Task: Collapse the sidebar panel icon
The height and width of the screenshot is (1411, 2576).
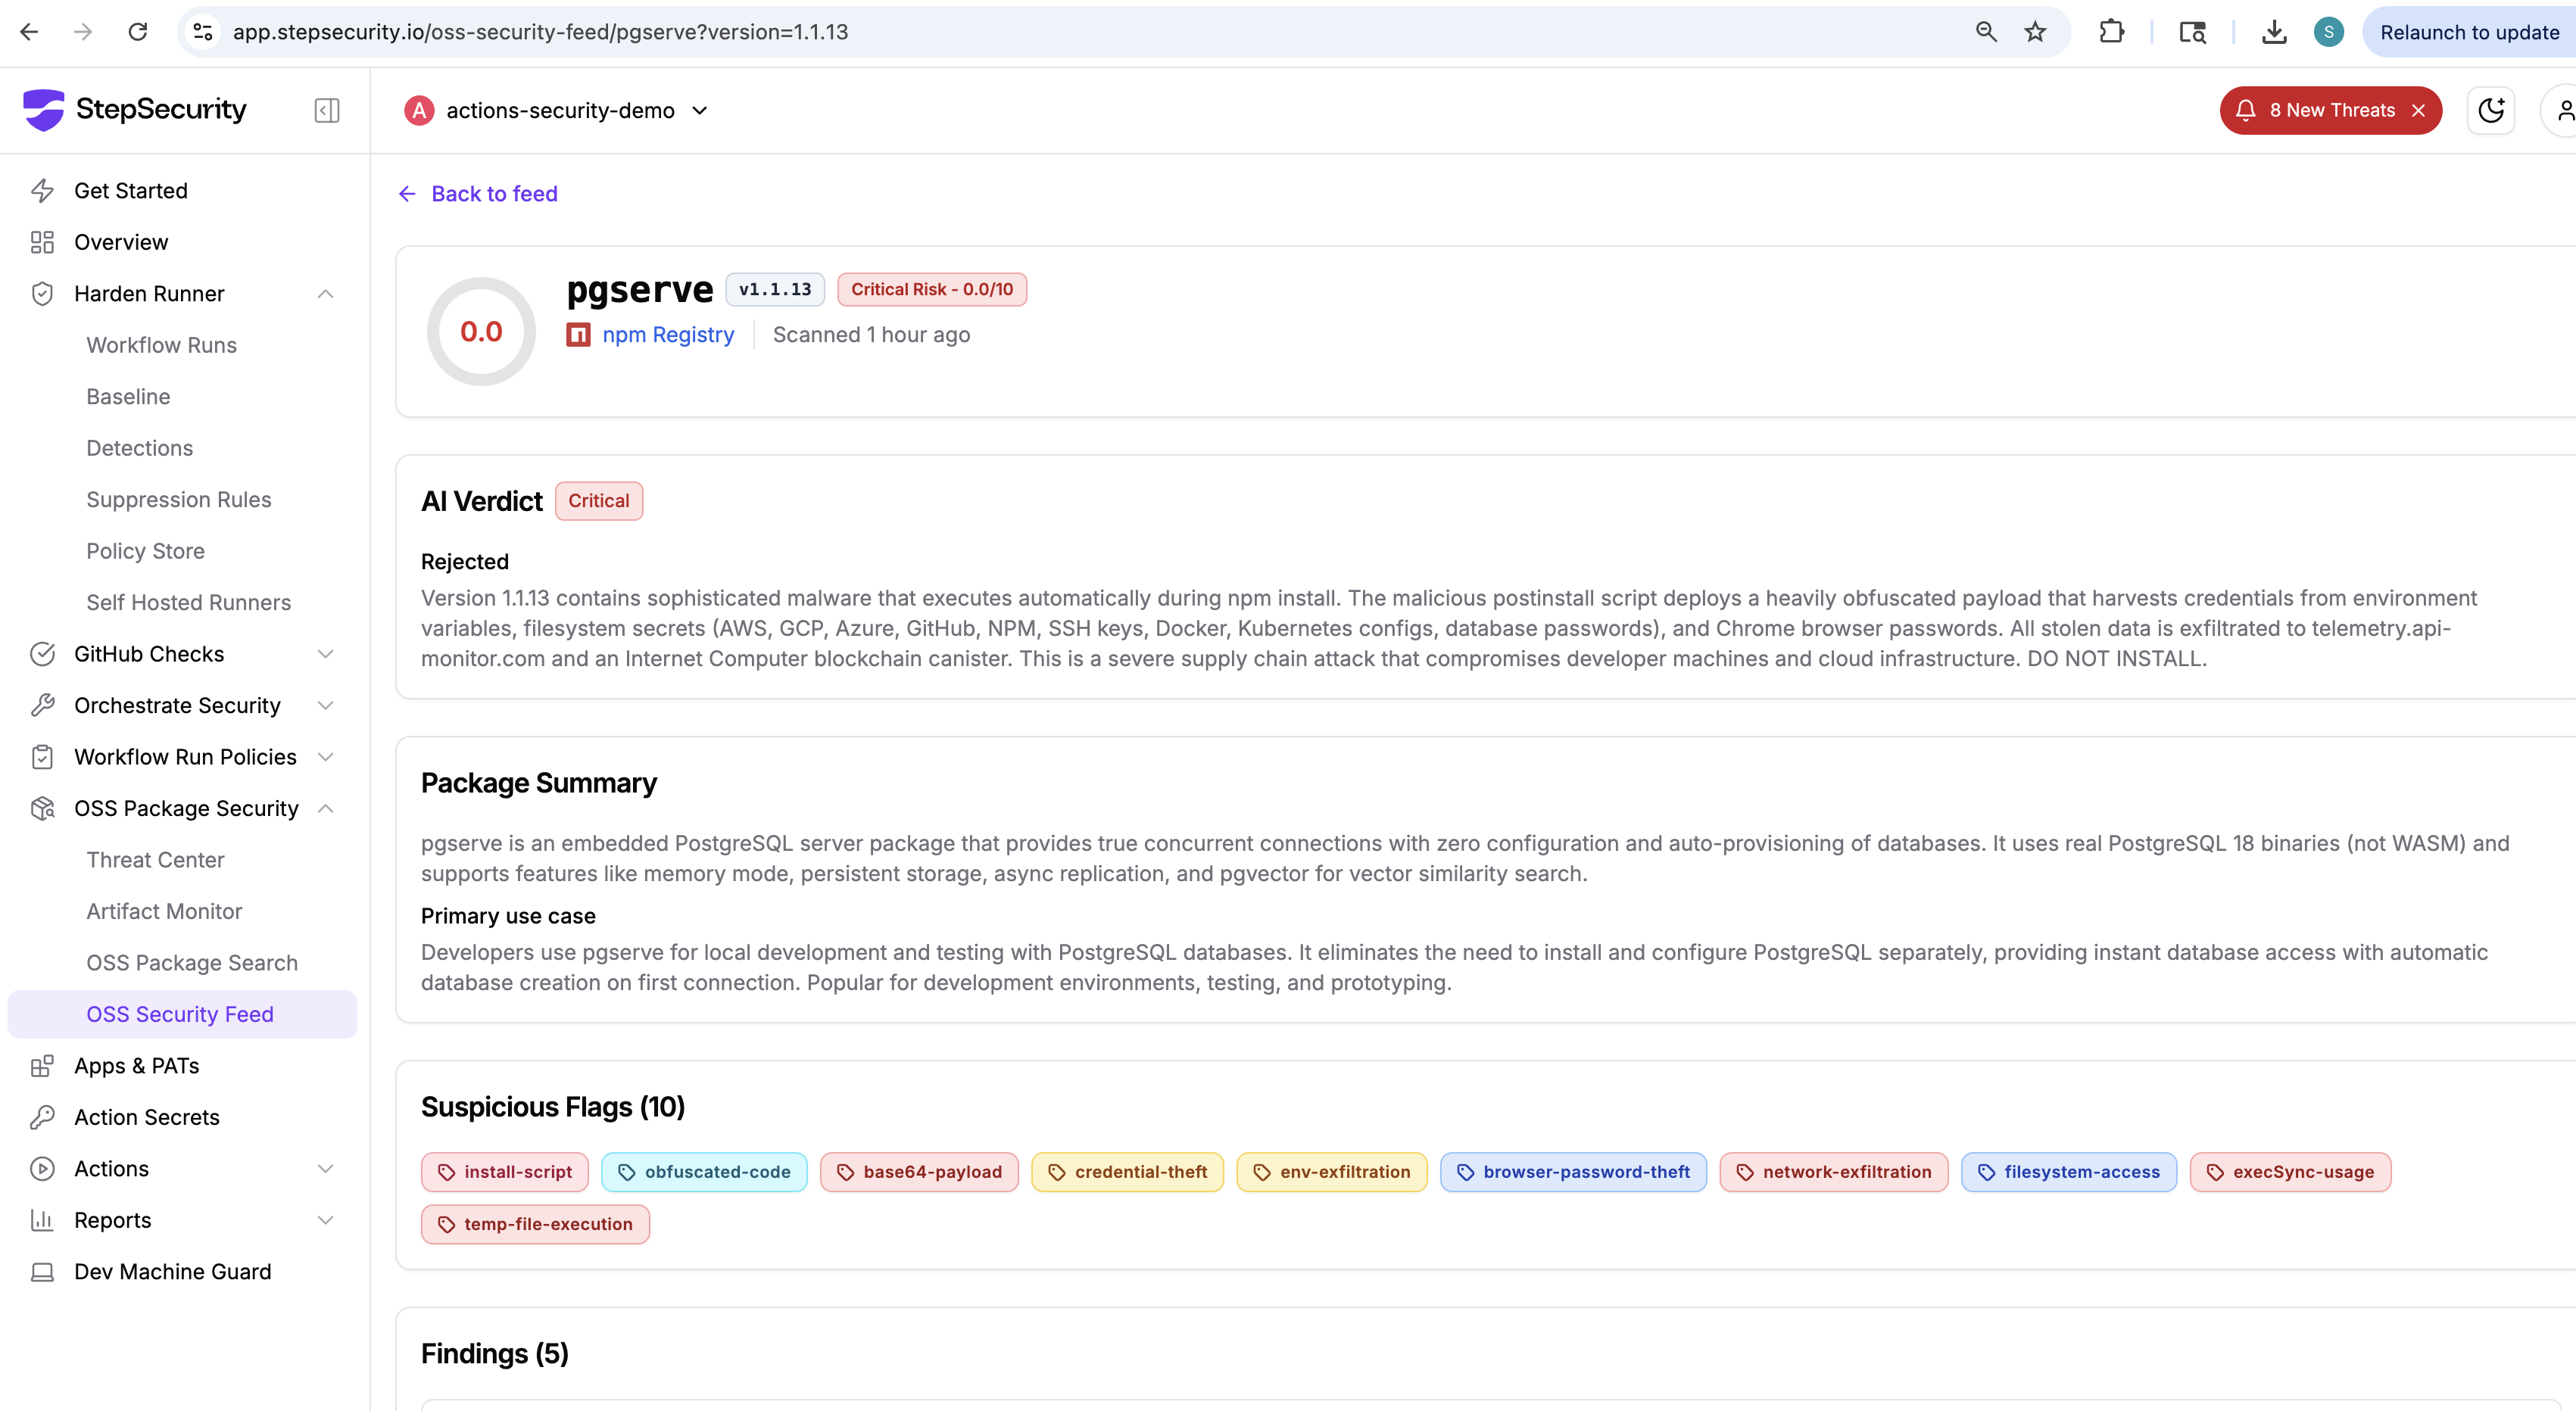Action: tap(327, 110)
